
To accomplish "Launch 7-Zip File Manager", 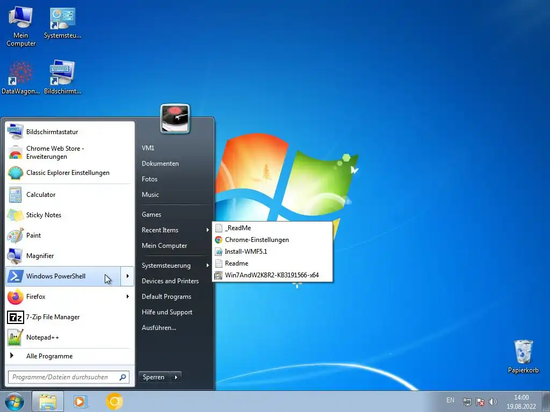I will pos(70,317).
